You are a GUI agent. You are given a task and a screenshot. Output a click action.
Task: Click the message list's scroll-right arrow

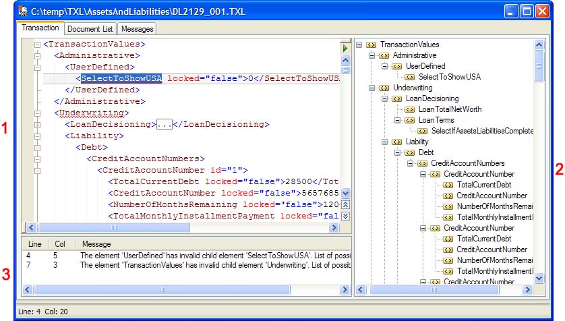(x=345, y=290)
